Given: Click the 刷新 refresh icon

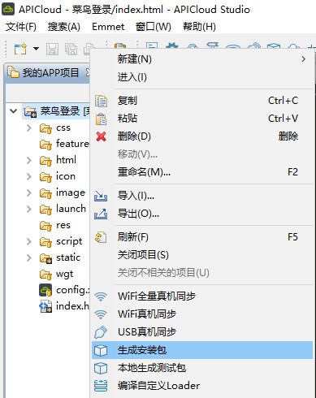Looking at the screenshot, I should 101,237.
